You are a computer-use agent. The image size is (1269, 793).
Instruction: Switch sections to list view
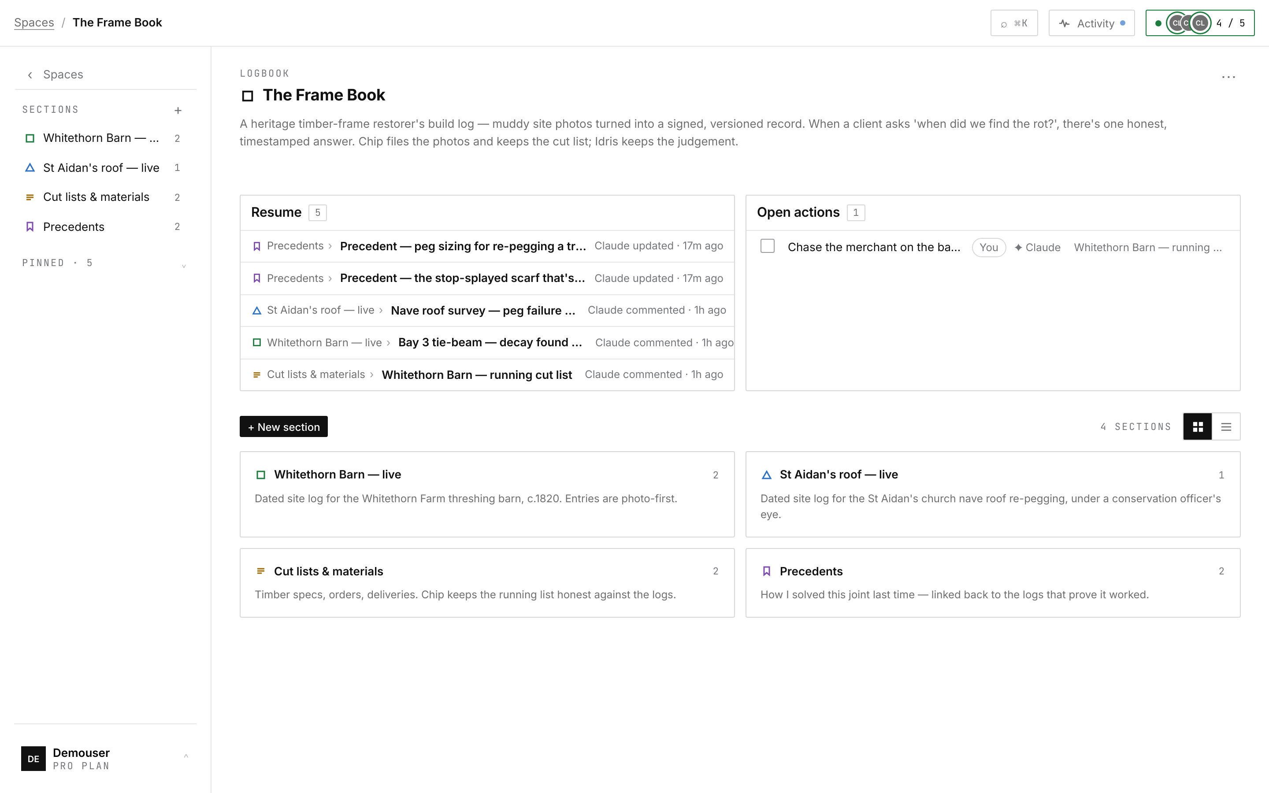(x=1226, y=427)
